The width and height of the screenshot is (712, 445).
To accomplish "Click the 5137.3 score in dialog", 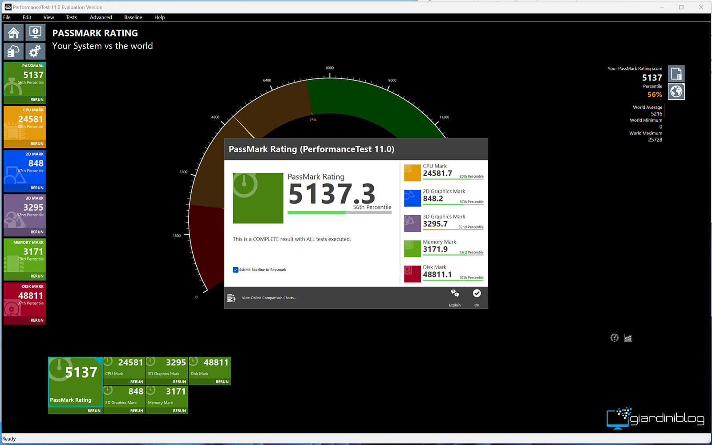I will pos(332,194).
